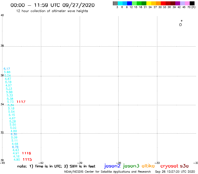The height and width of the screenshot is (174, 198).
Task: Click the legend label '24'
Action: pos(150,7)
